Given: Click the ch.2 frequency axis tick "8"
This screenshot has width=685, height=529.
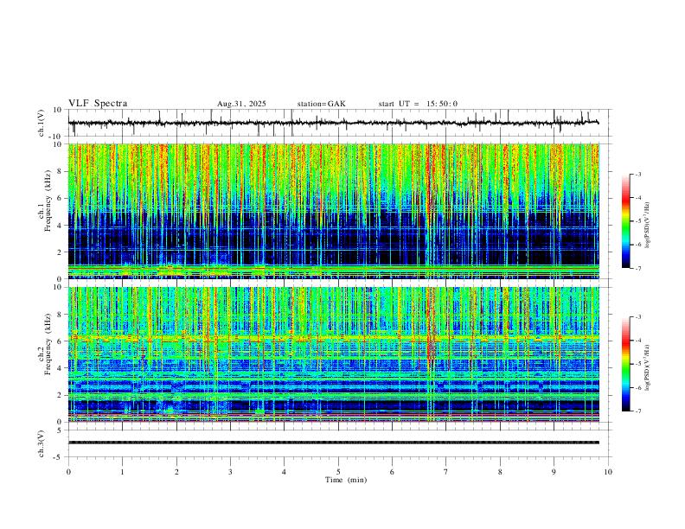Looking at the screenshot, I should click(x=61, y=315).
